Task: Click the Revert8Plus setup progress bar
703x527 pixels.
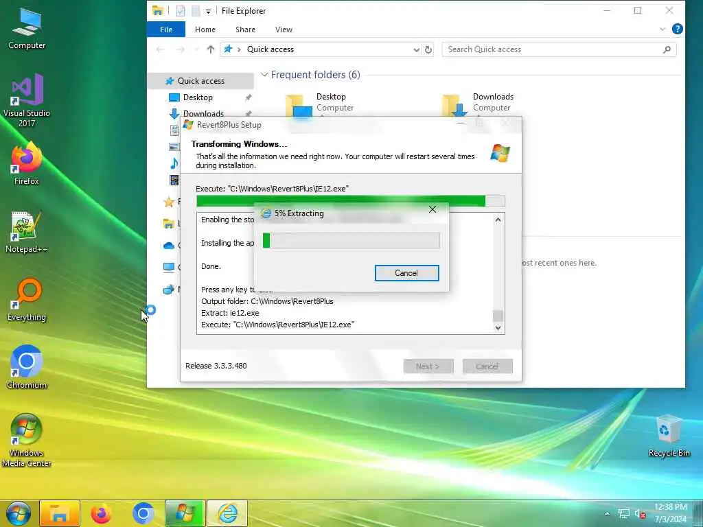Action: (351, 201)
